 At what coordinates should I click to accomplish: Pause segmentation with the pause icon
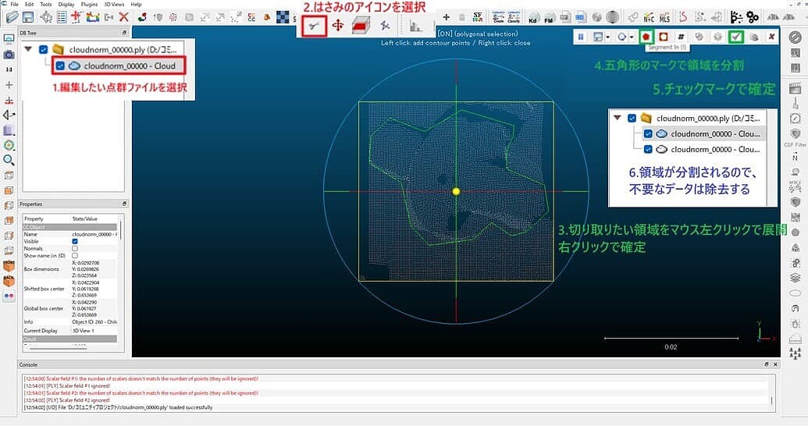pos(582,37)
